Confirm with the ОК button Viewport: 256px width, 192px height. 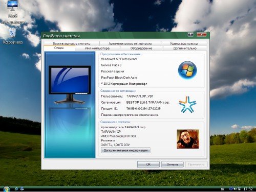148,164
